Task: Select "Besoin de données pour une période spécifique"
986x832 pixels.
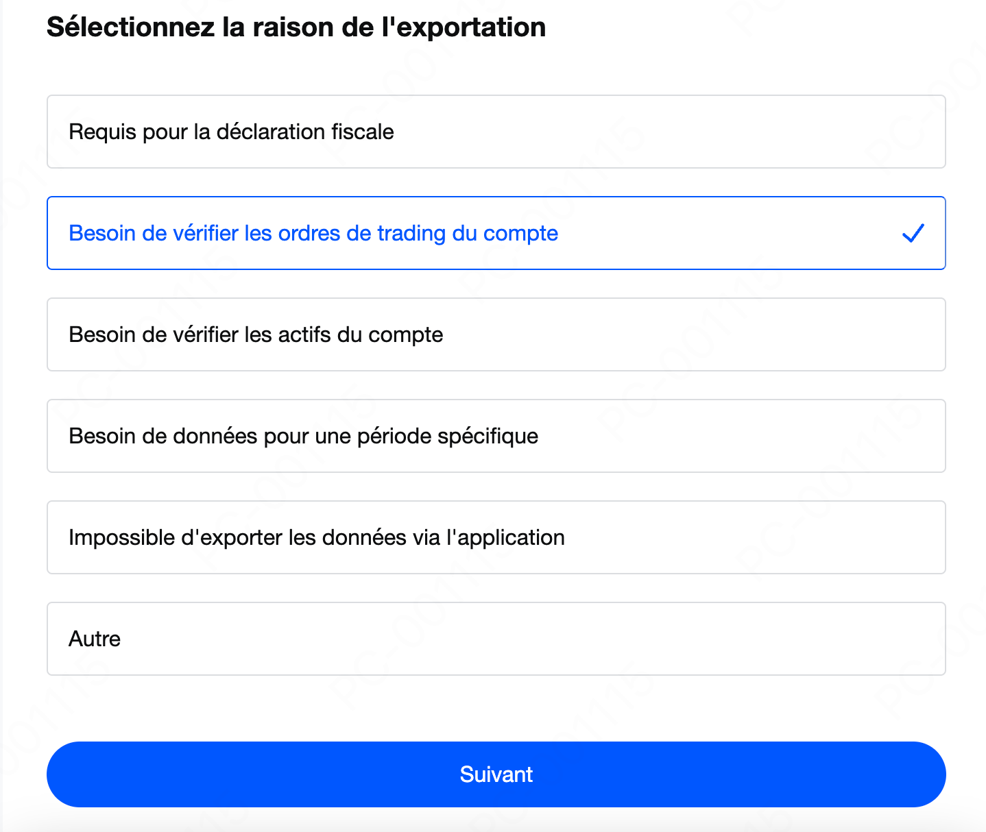Action: pos(496,436)
